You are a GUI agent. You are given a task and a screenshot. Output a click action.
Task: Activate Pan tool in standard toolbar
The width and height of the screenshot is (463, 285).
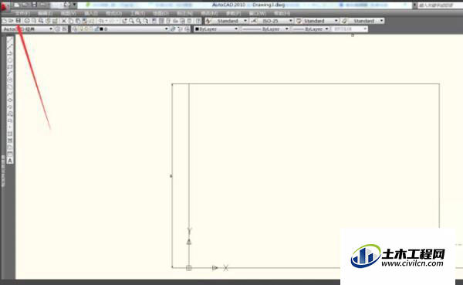(124, 21)
